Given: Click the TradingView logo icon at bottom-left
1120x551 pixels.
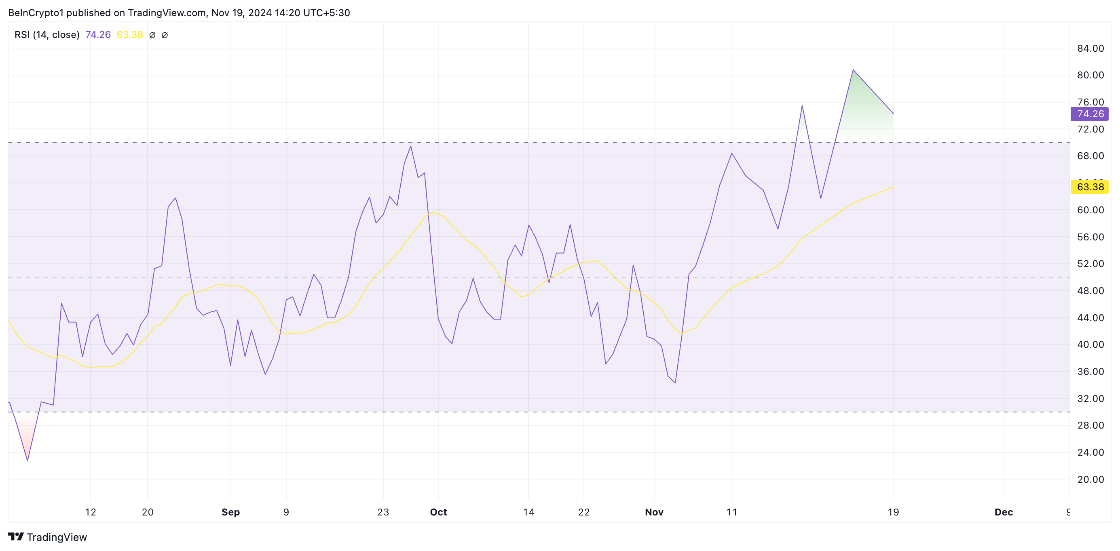Looking at the screenshot, I should 16,537.
